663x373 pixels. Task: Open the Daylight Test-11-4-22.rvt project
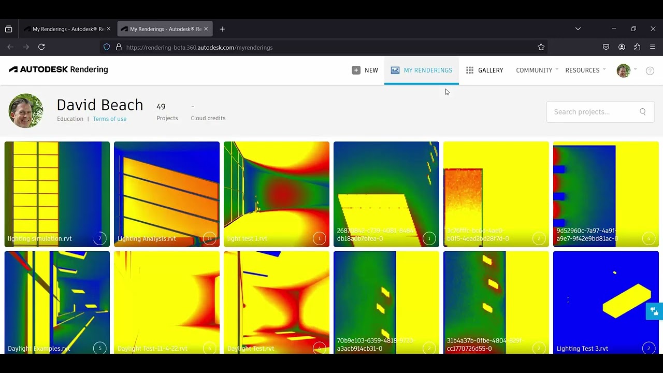point(167,303)
